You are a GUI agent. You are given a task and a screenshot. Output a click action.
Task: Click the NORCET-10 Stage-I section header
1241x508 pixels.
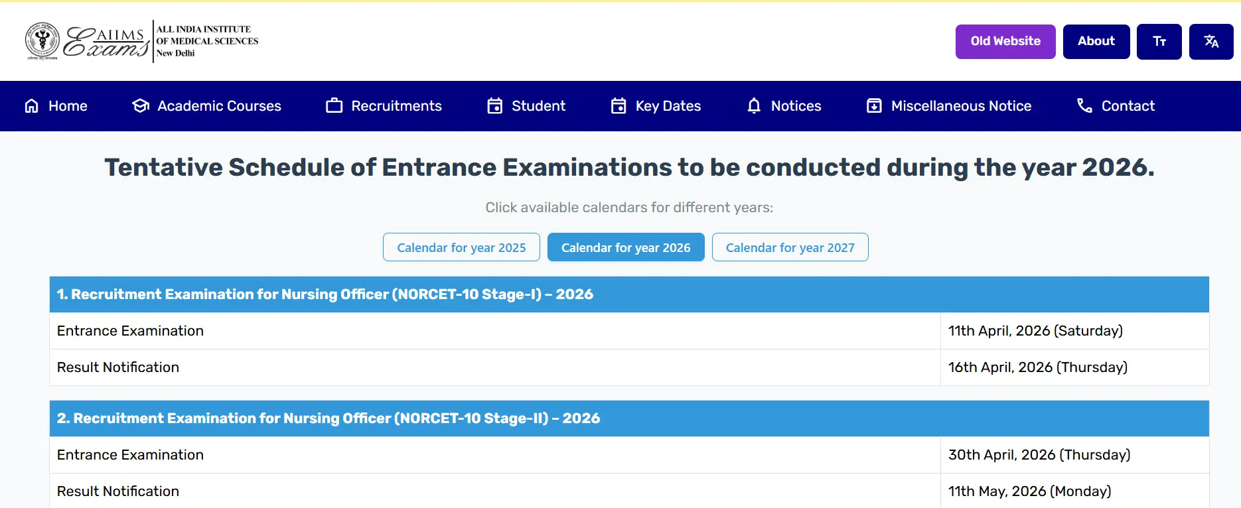pyautogui.click(x=325, y=294)
